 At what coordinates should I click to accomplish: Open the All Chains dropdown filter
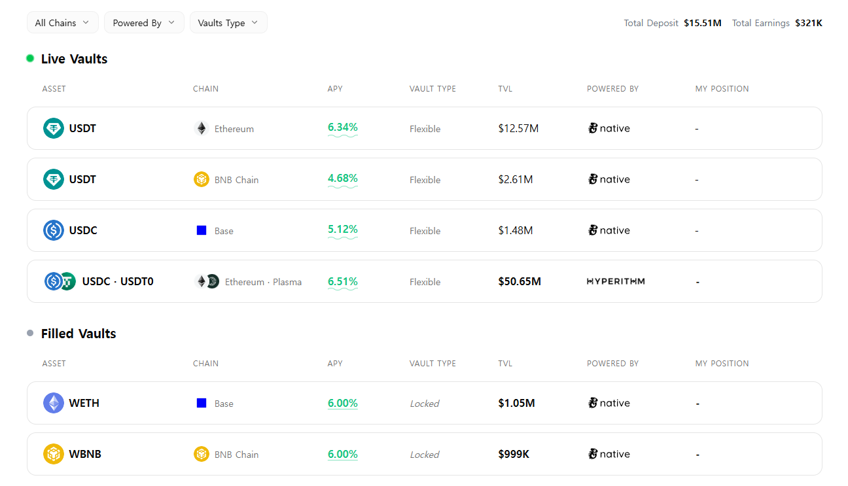tap(62, 22)
